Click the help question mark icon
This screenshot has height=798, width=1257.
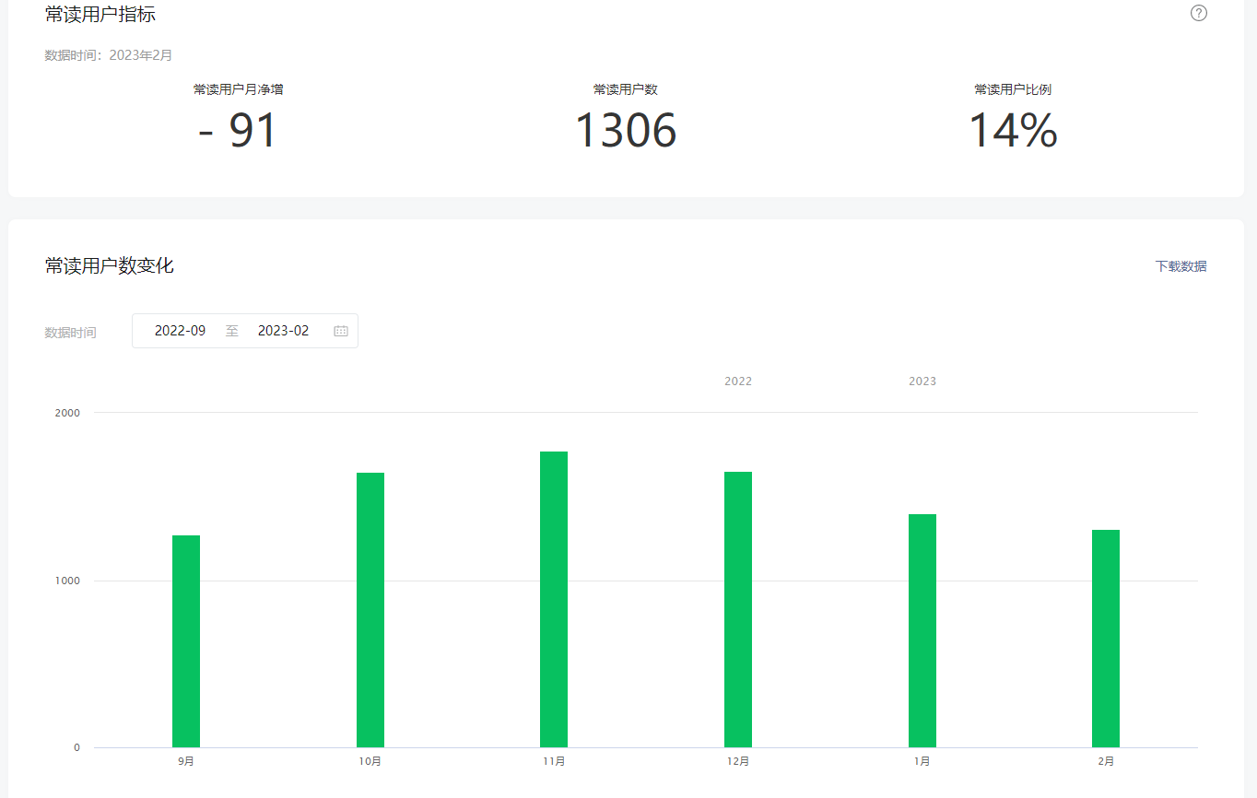point(1198,13)
